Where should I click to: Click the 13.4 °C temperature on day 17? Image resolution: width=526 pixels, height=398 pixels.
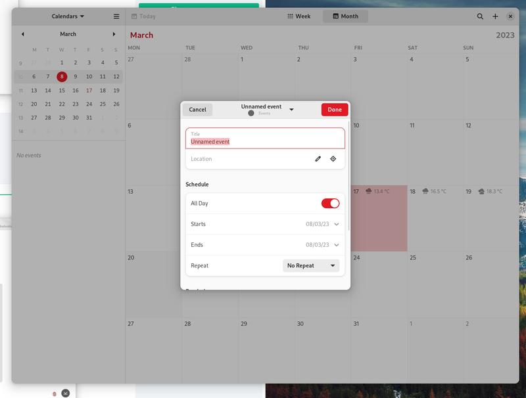pyautogui.click(x=382, y=191)
